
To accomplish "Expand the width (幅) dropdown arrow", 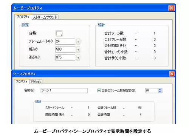I will 78,50.
